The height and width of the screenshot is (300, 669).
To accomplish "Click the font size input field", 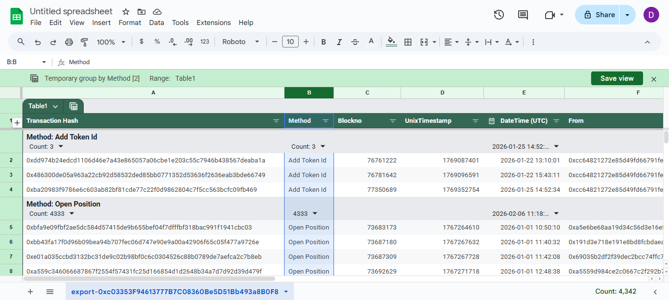I will click(x=290, y=42).
